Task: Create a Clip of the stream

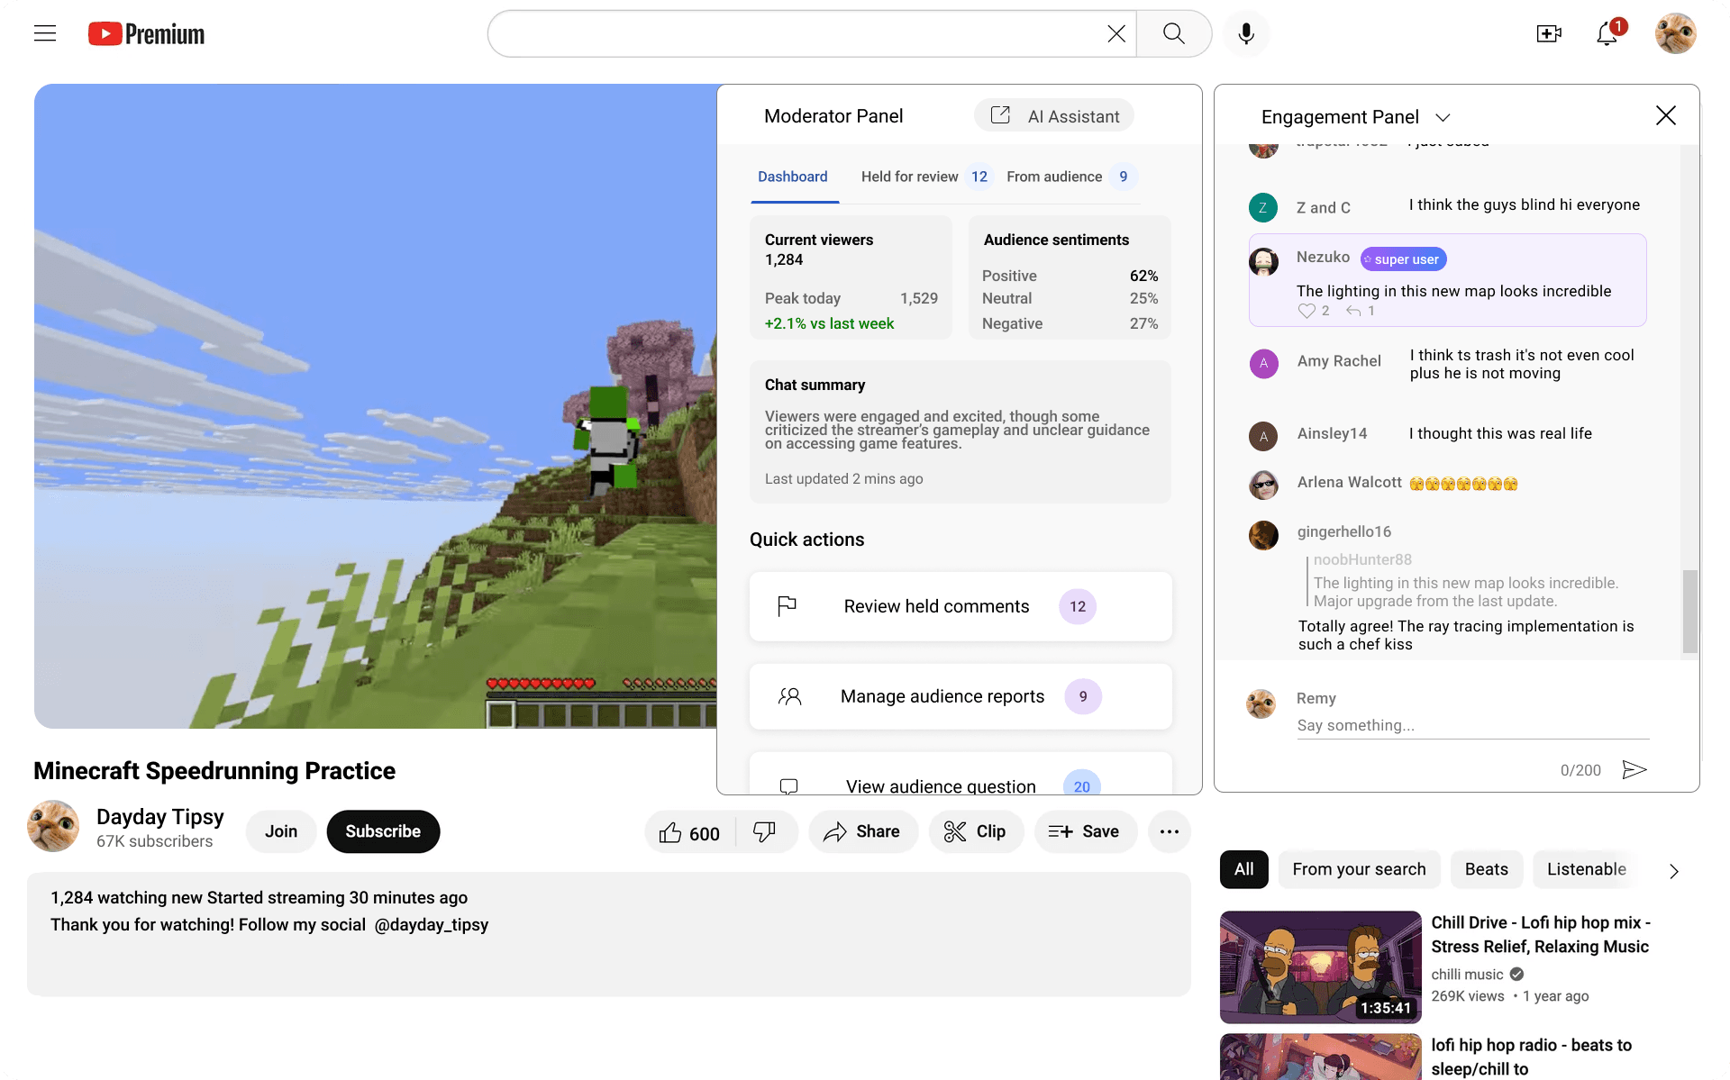Action: click(x=975, y=831)
